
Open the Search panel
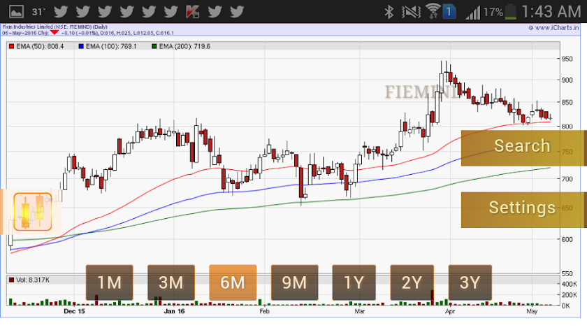point(523,148)
